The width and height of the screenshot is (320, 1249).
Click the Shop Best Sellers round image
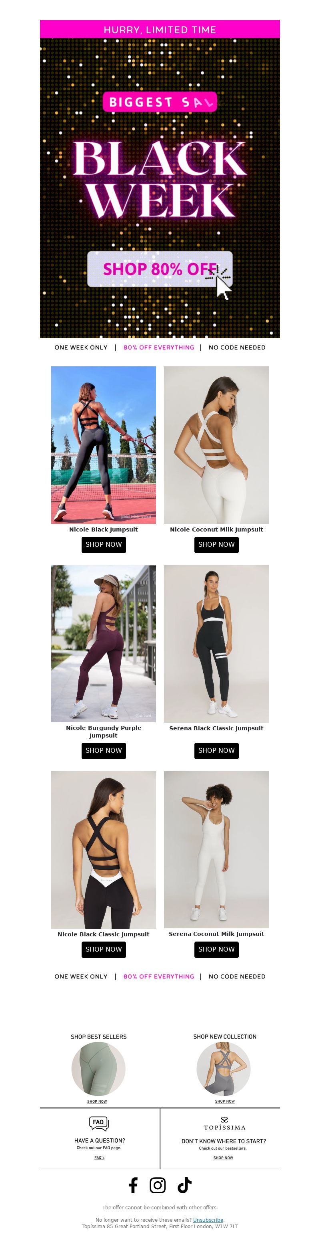coord(98,1069)
